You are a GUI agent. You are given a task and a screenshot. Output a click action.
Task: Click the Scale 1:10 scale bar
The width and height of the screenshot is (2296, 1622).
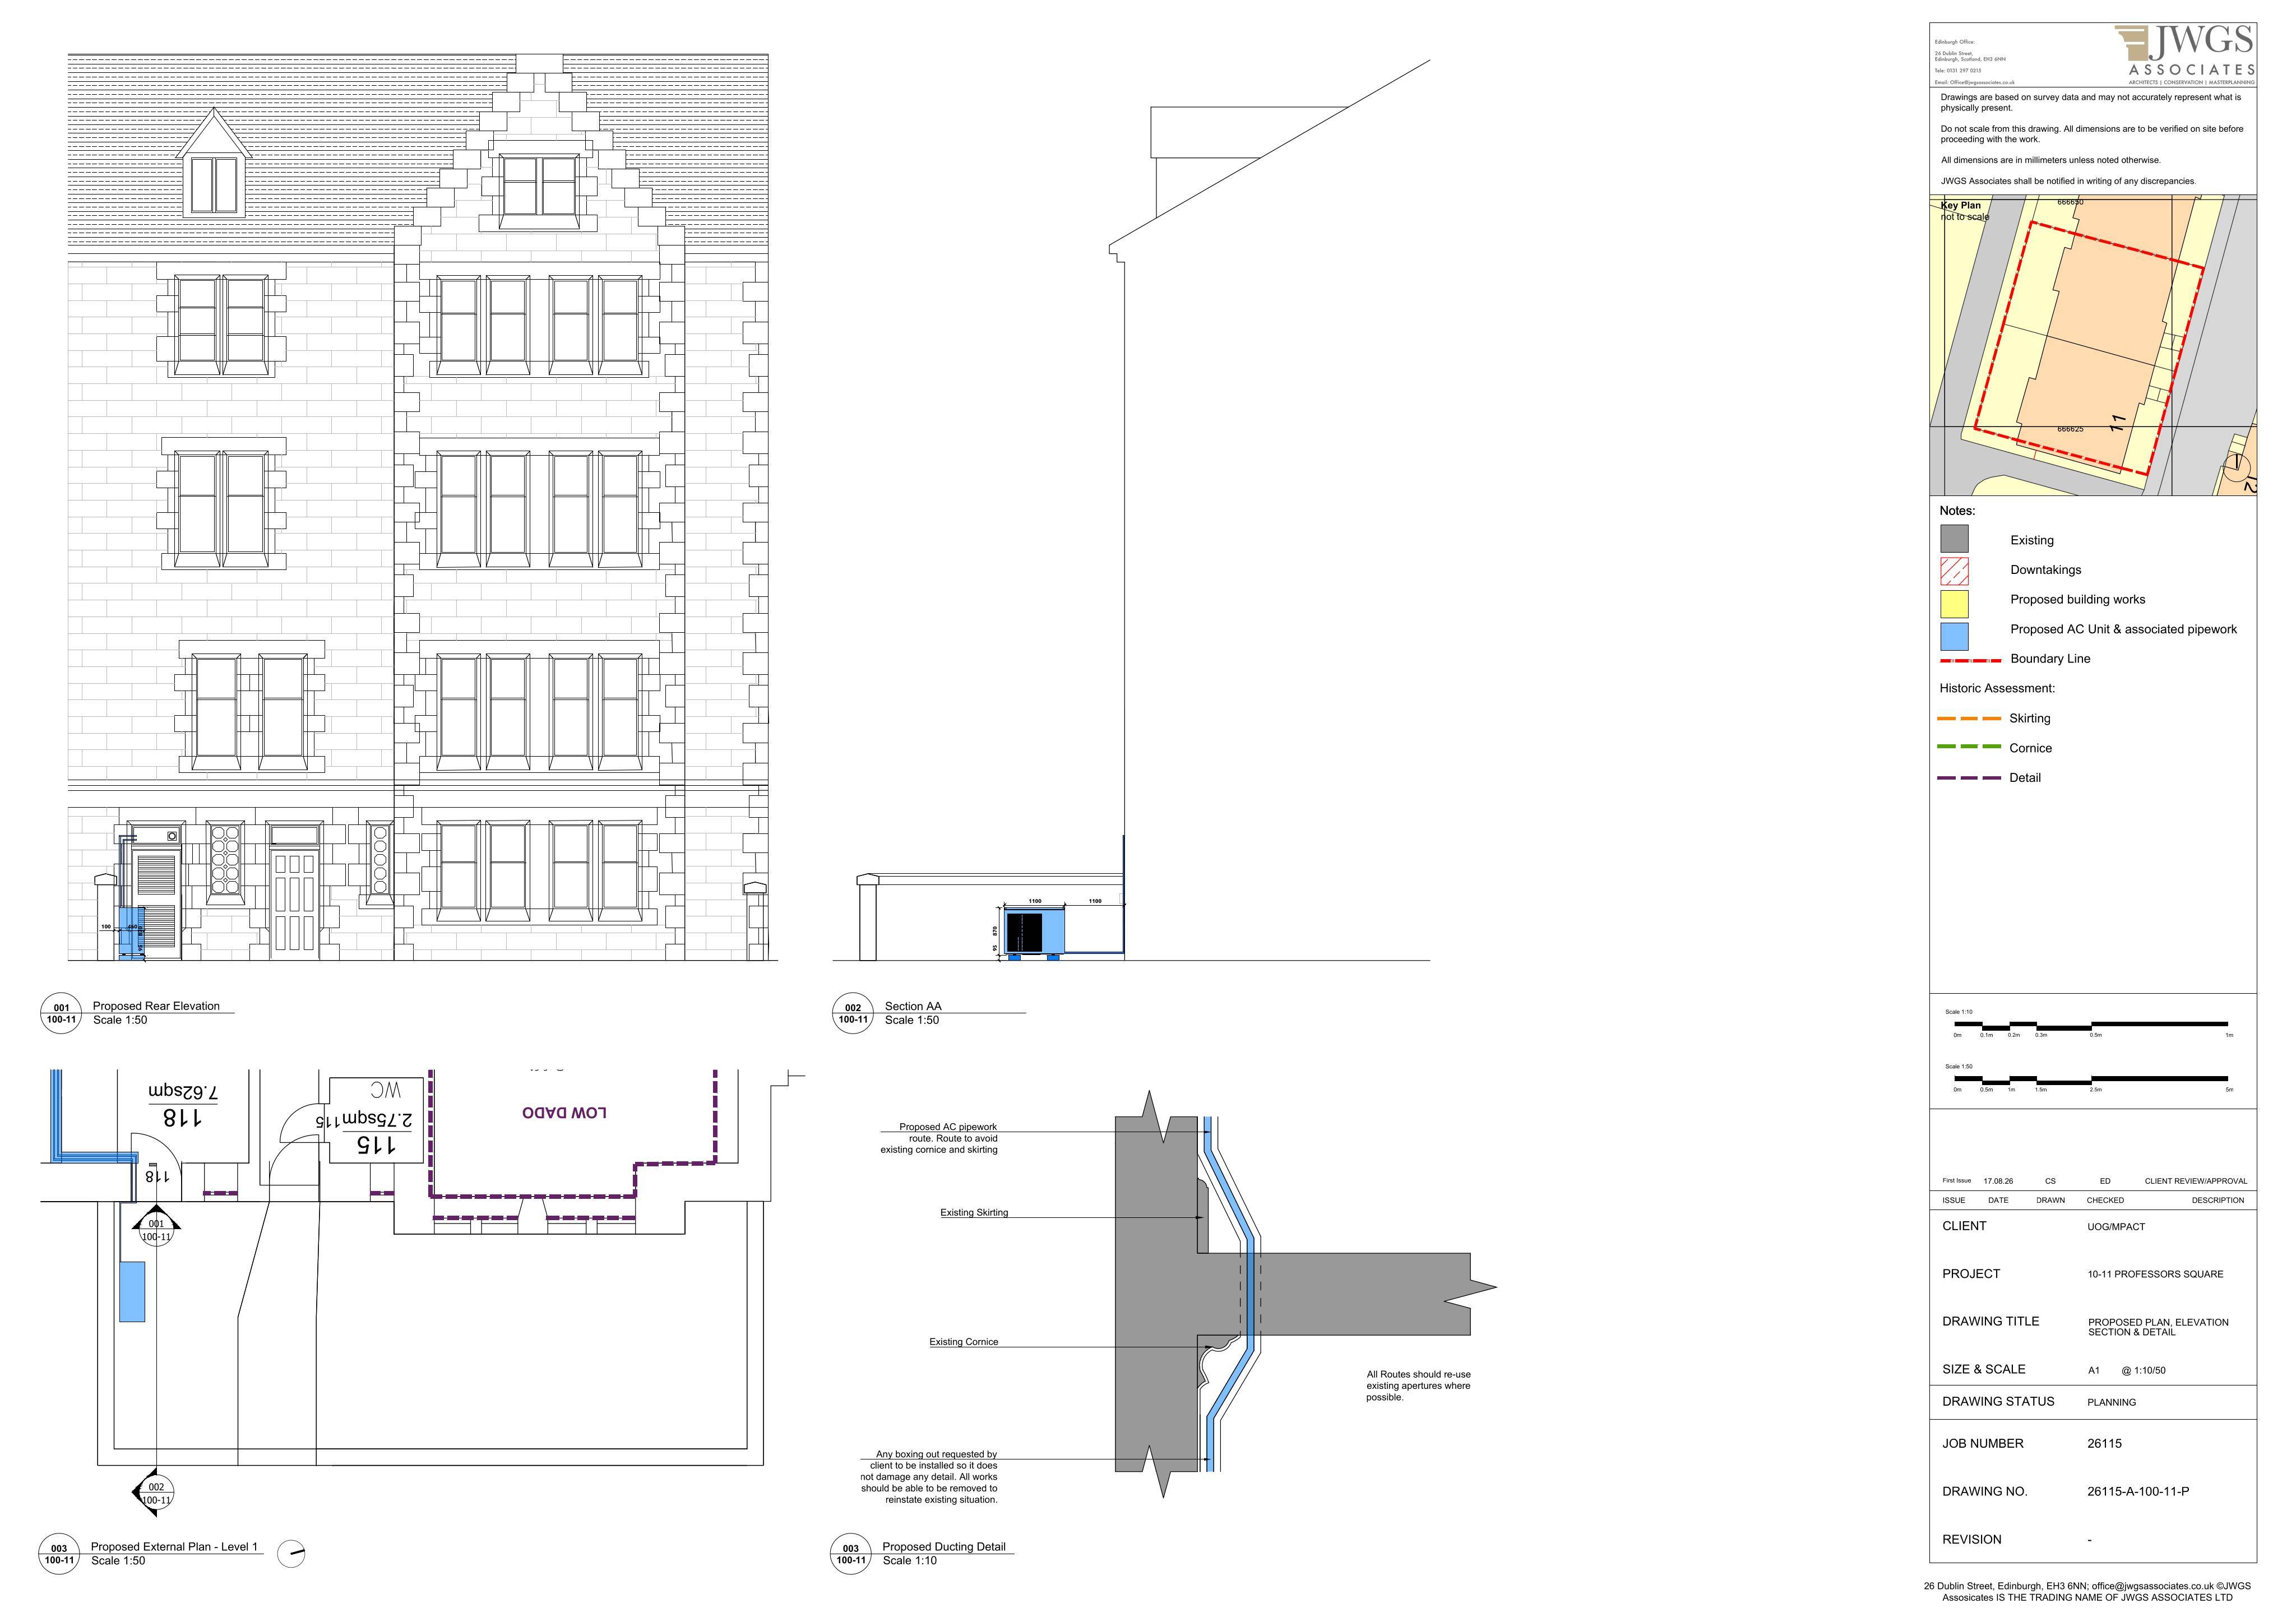tap(2091, 1025)
